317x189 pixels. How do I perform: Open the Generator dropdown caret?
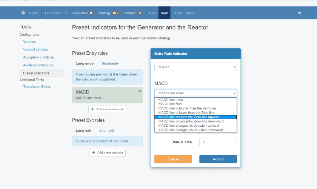pos(66,13)
